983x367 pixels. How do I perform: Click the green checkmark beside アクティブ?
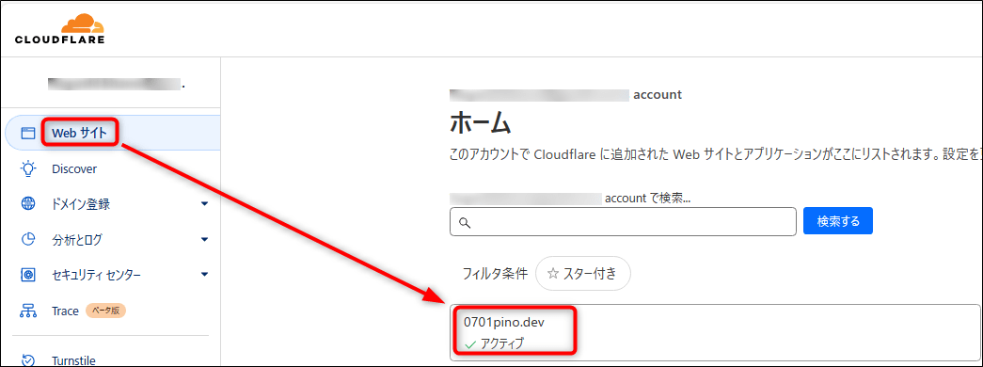(x=470, y=343)
